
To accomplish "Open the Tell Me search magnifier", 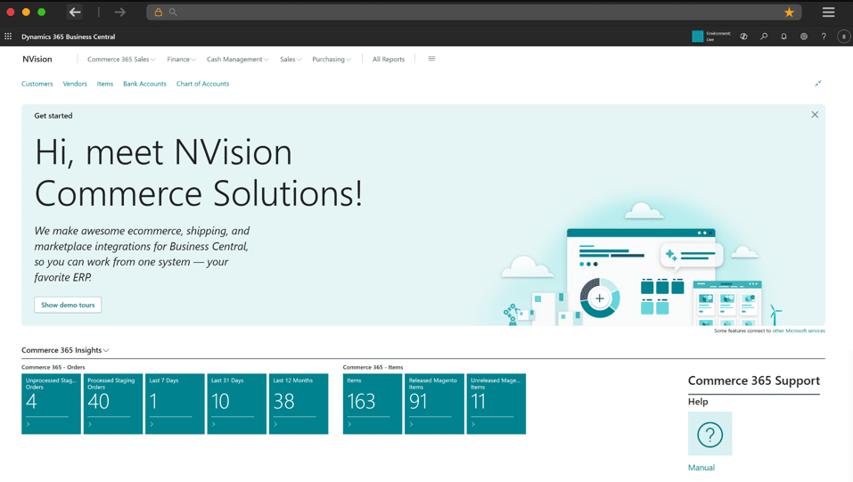I will (x=764, y=37).
